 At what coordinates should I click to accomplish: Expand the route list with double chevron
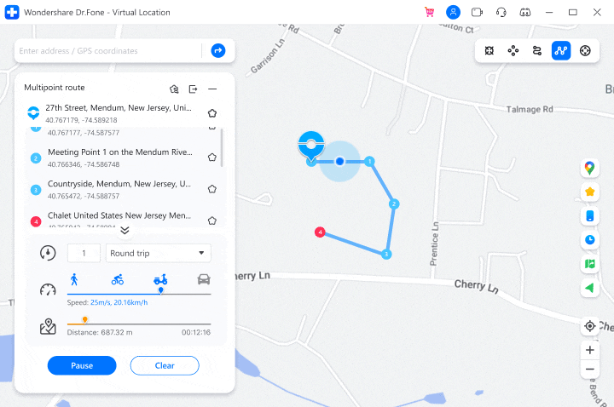[125, 230]
